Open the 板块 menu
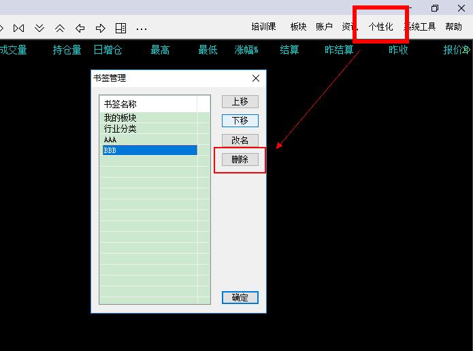Image resolution: width=473 pixels, height=351 pixels. (298, 27)
